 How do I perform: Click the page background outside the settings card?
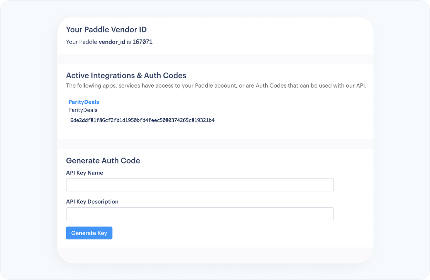[x=28, y=138]
